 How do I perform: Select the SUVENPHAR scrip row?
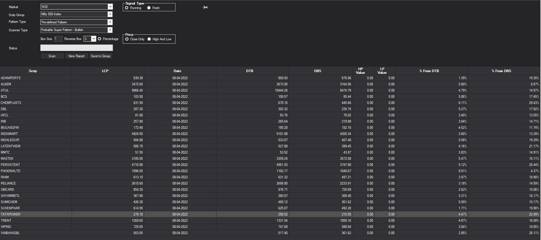tap(270, 208)
